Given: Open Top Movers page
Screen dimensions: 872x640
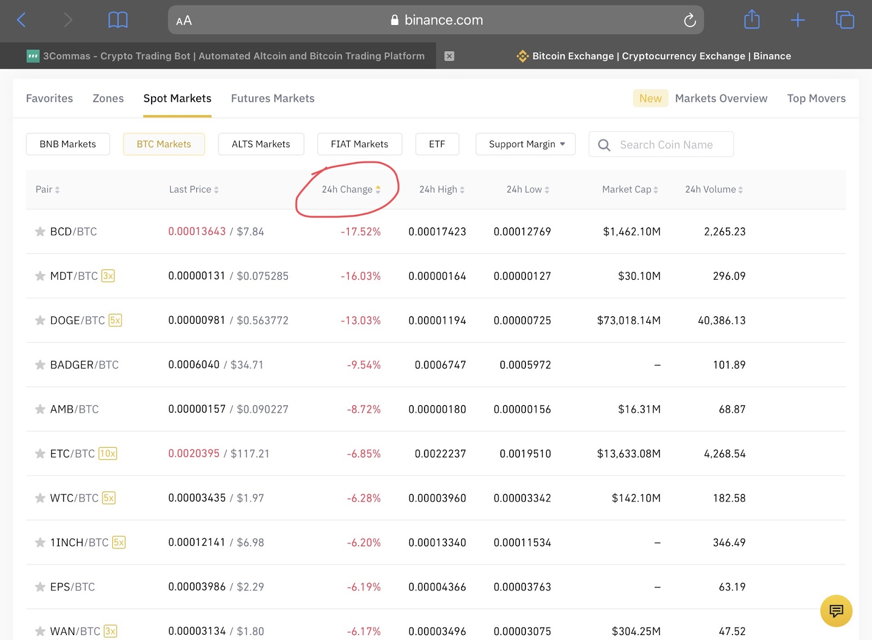Looking at the screenshot, I should pyautogui.click(x=816, y=98).
